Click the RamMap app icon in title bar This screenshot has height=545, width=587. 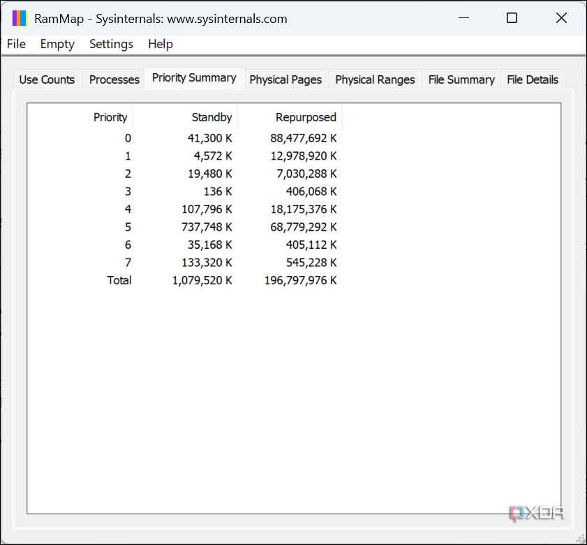pos(20,18)
